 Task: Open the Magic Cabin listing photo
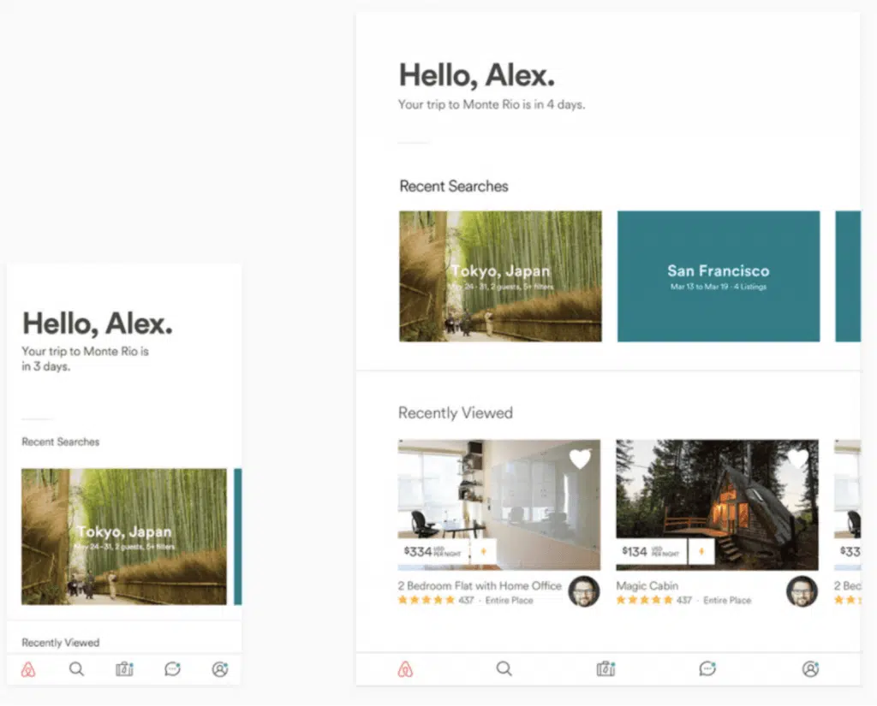(x=717, y=505)
